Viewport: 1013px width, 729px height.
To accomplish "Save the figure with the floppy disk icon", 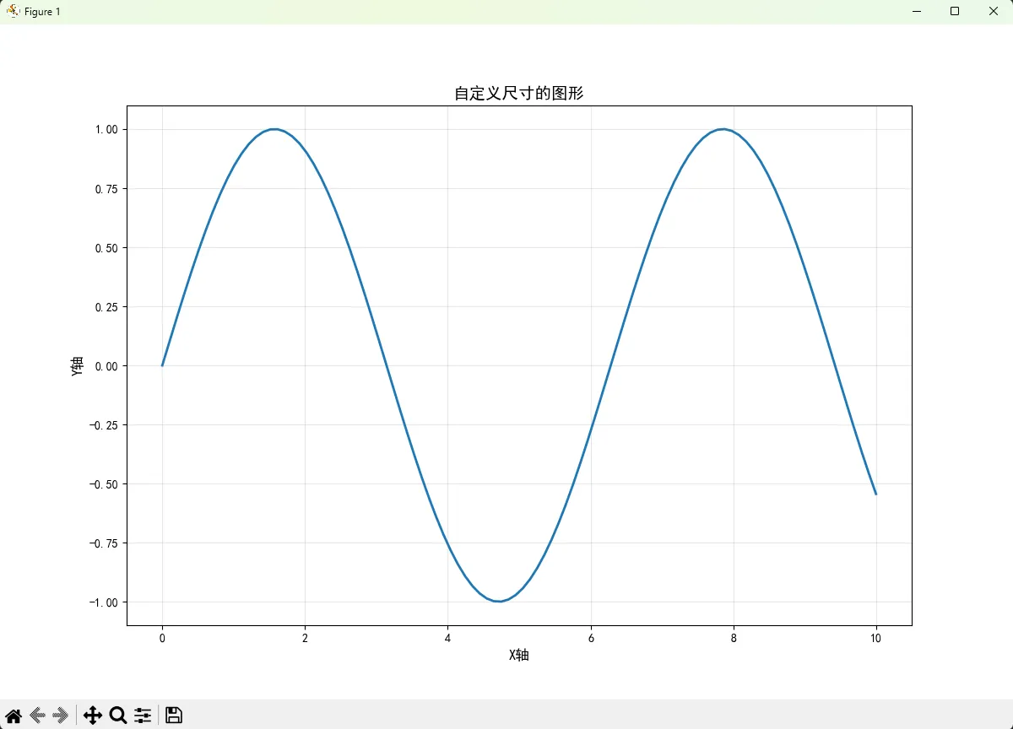I will (174, 715).
